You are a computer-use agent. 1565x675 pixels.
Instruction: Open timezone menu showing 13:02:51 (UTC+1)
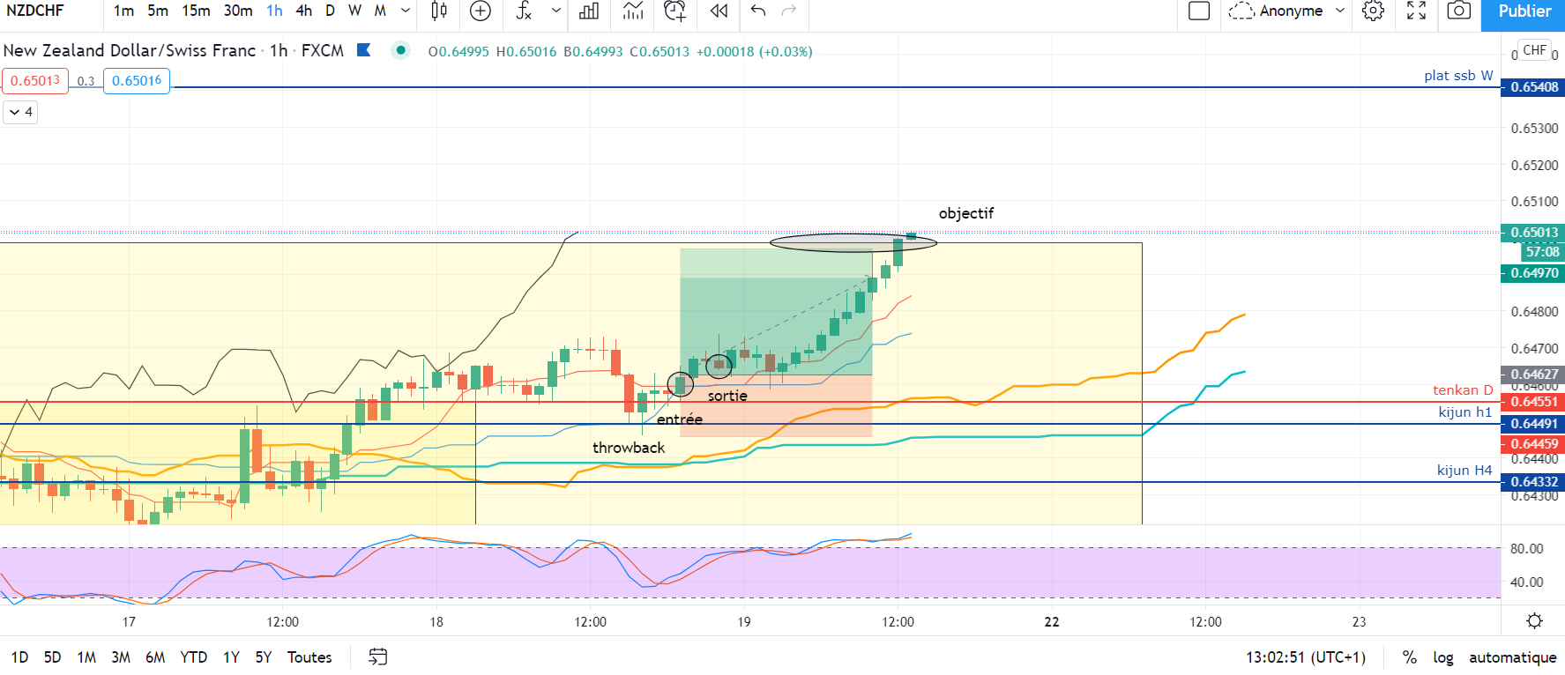1306,657
